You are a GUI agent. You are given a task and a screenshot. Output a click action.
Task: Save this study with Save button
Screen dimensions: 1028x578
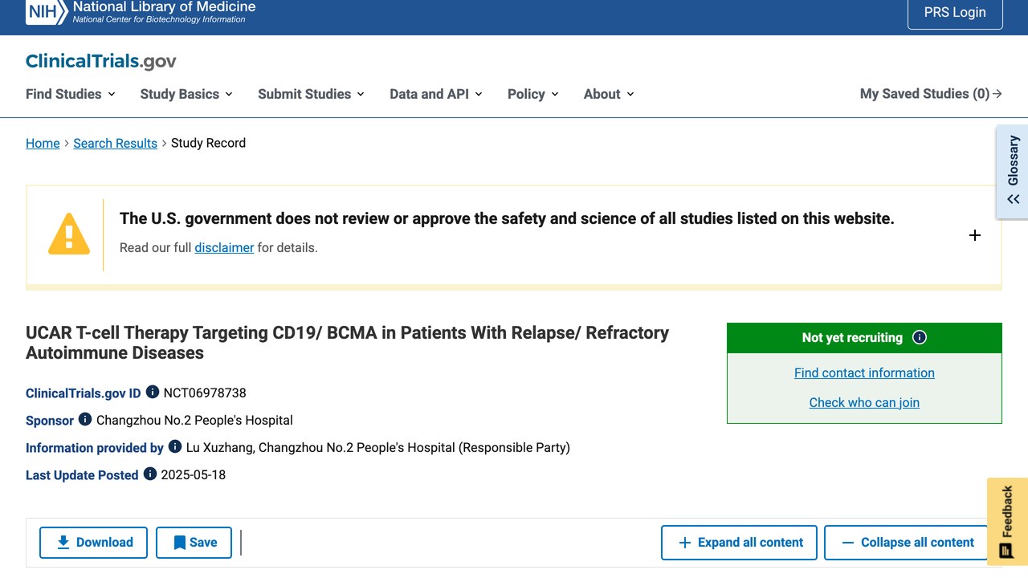pyautogui.click(x=194, y=543)
